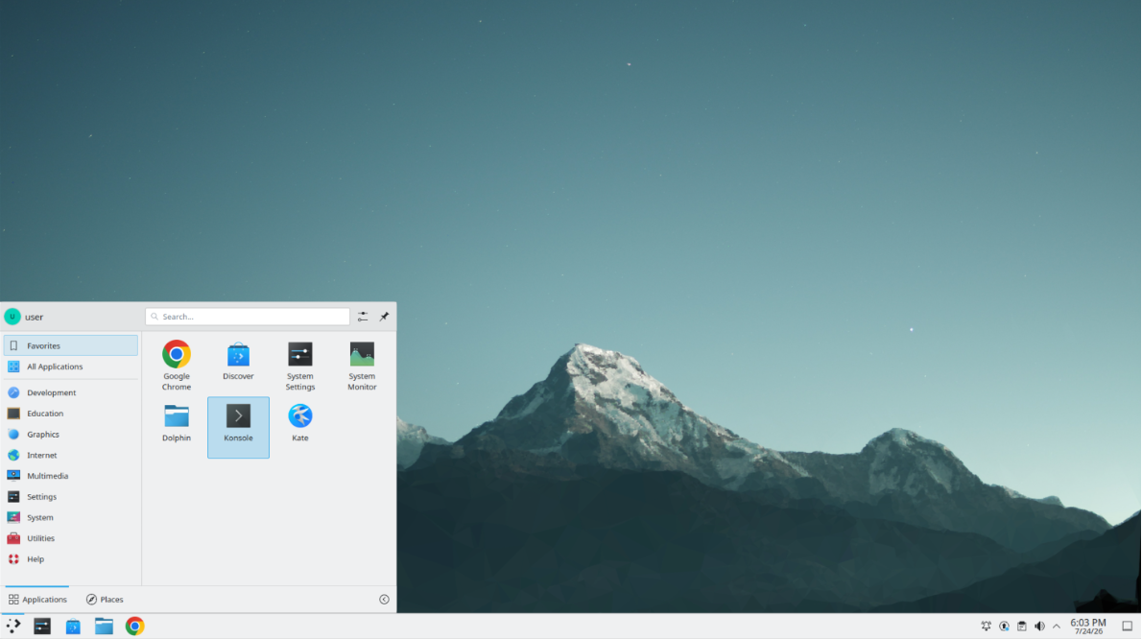This screenshot has width=1142, height=639.
Task: Open the launcher configure settings icon
Action: [363, 317]
